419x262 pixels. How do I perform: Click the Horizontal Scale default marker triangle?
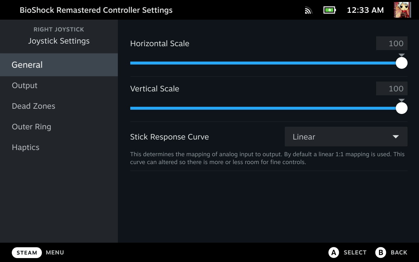(402, 55)
